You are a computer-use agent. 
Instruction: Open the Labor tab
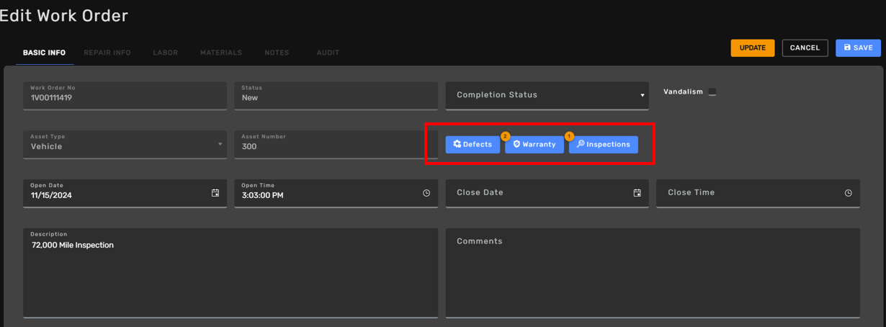click(166, 53)
